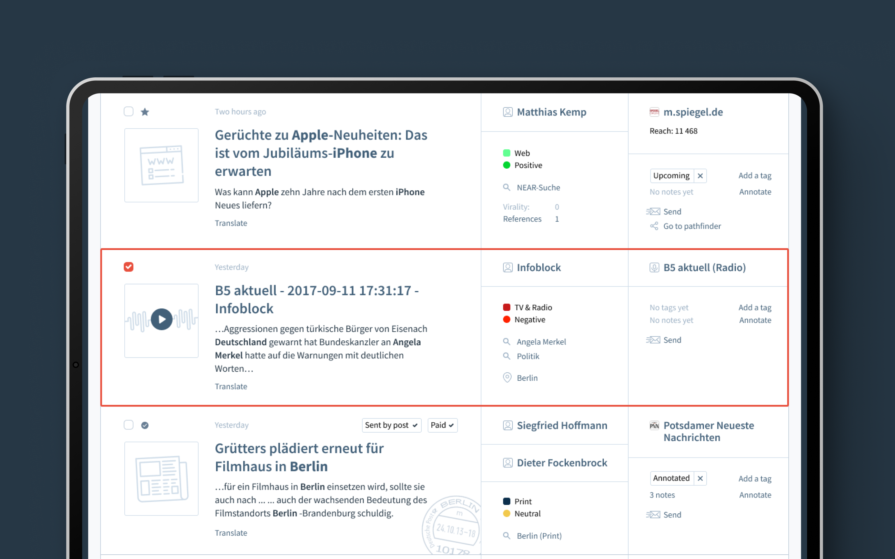
Task: Remove the Upcoming tag
Action: [700, 176]
